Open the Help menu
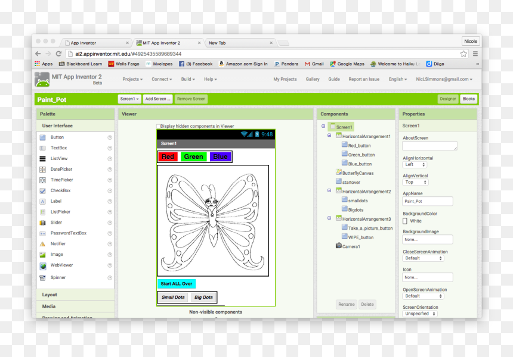The width and height of the screenshot is (513, 357). tap(211, 79)
